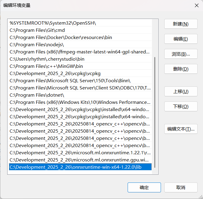Viewport: 203px width, 199px height.
Task: Delete selected entry with 删除(D)
Action: click(181, 69)
